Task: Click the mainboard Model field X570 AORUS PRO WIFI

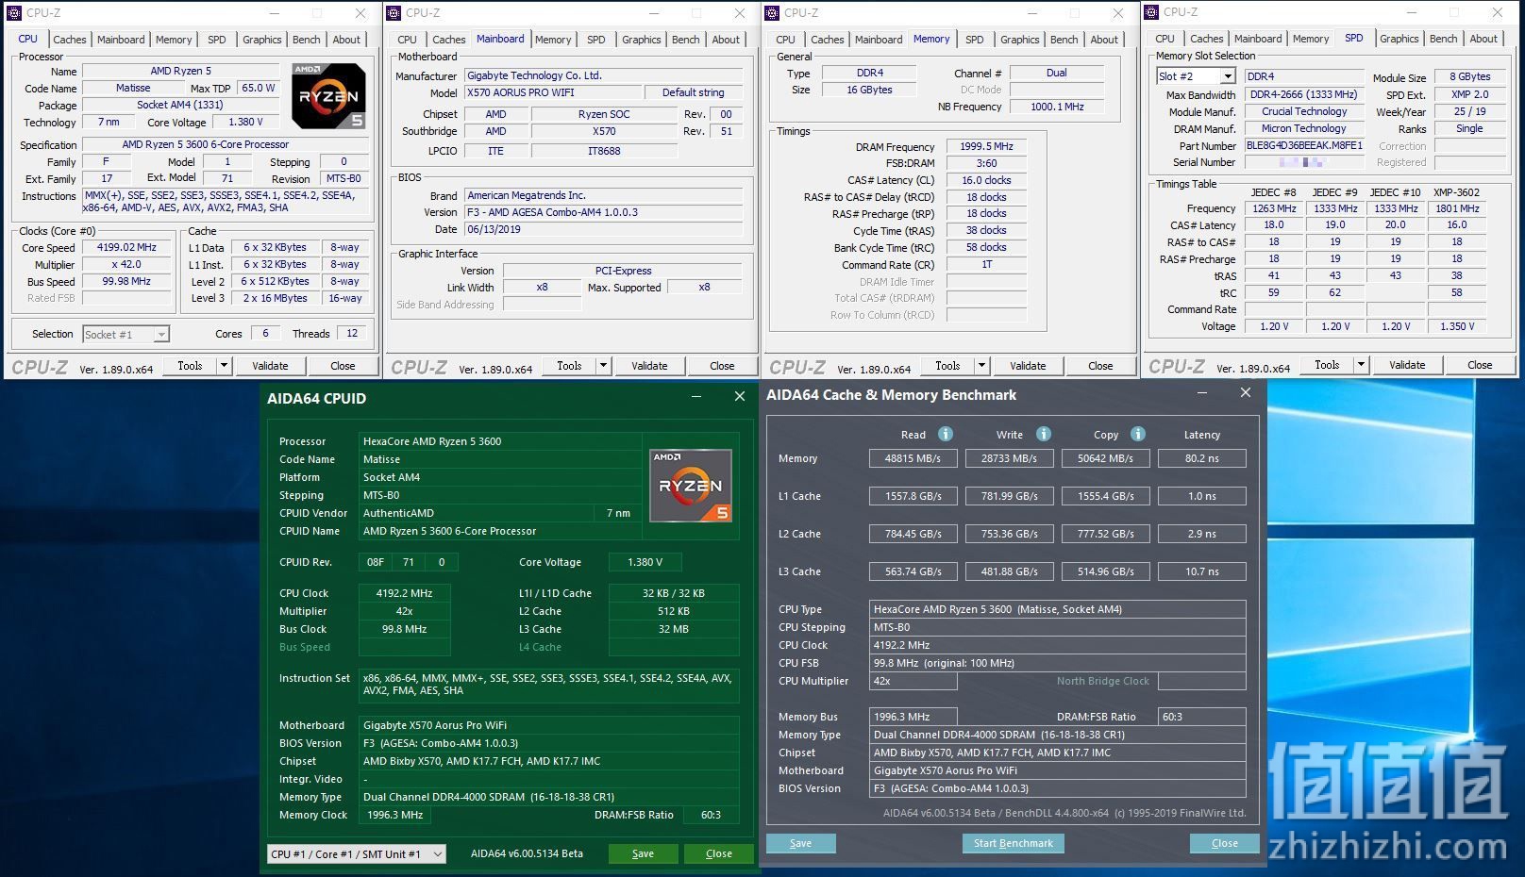Action: [553, 92]
